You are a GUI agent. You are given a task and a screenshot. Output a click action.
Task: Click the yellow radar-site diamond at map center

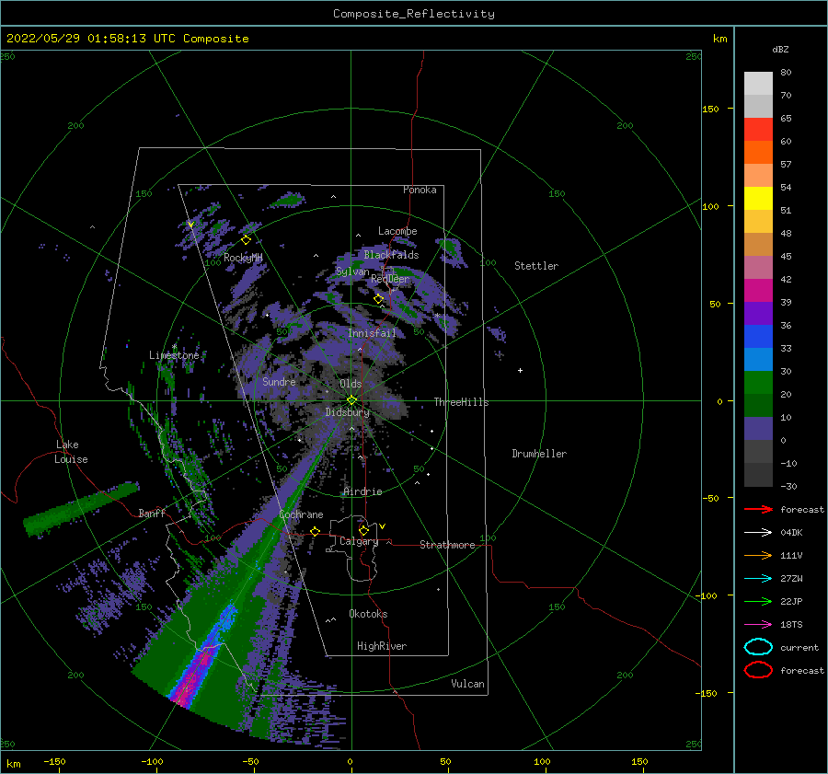coord(351,400)
